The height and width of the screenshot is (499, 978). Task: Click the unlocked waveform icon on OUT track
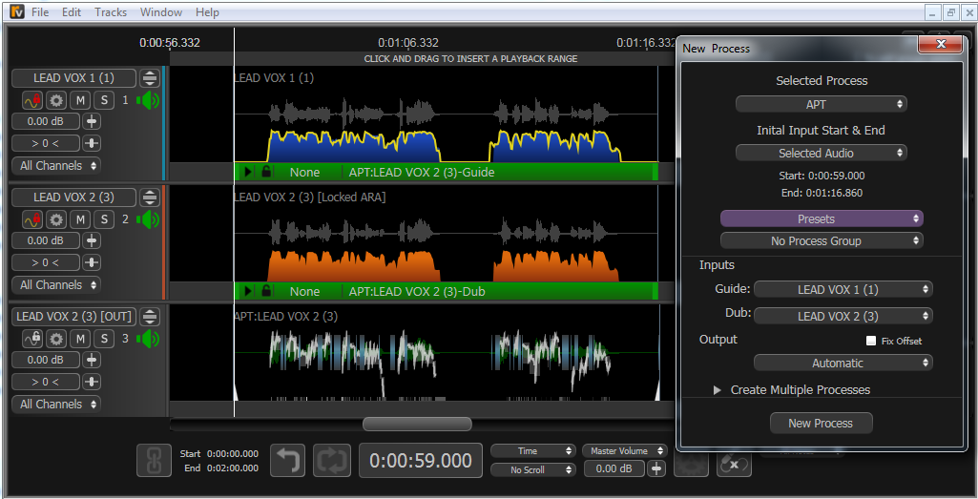coord(32,339)
